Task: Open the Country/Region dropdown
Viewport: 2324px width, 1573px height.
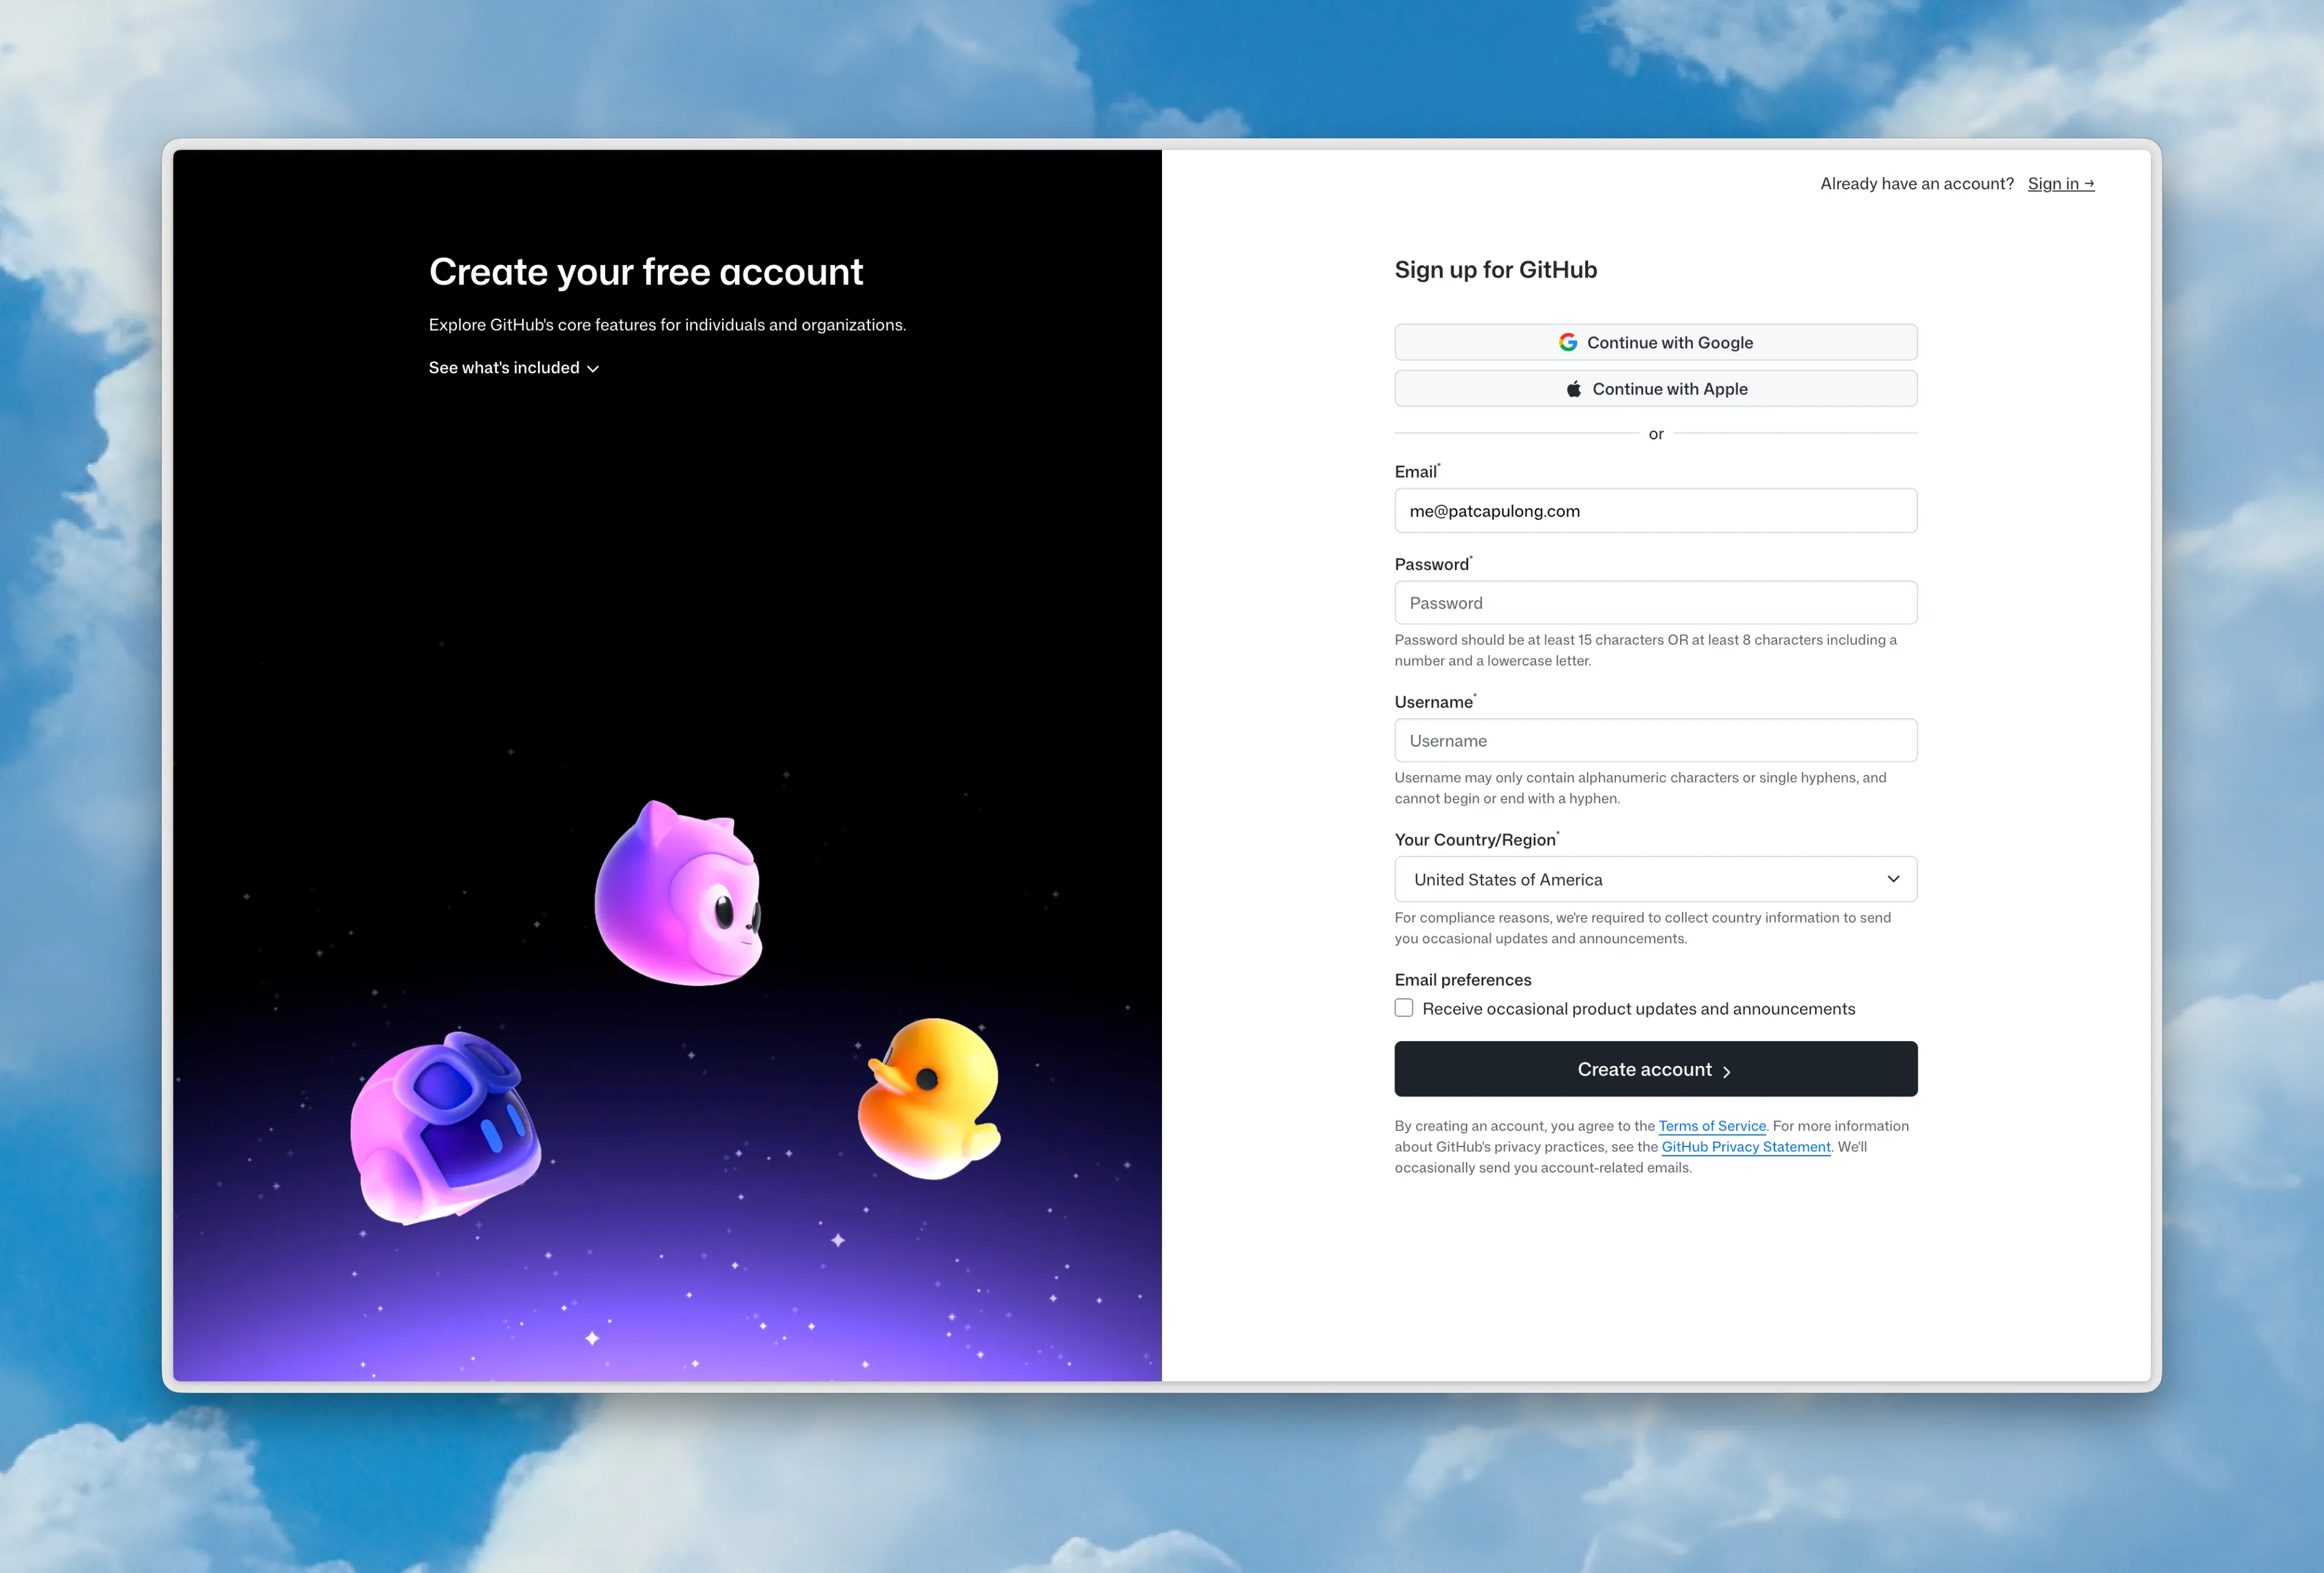Action: pyautogui.click(x=1656, y=880)
